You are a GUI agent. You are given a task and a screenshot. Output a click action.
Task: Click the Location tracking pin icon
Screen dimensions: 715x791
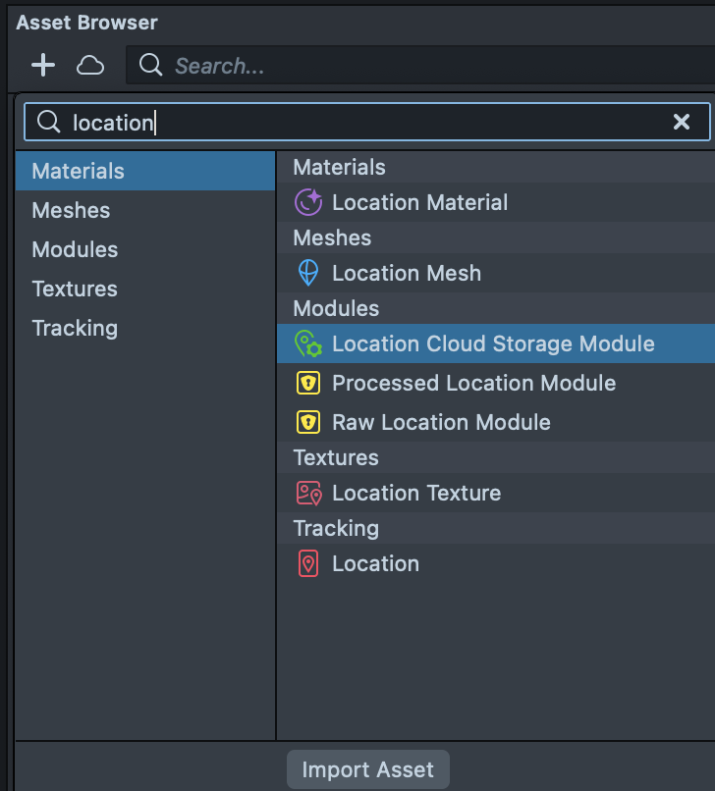(308, 564)
